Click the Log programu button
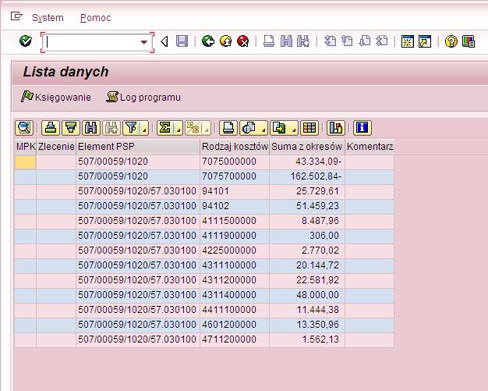 click(x=143, y=97)
